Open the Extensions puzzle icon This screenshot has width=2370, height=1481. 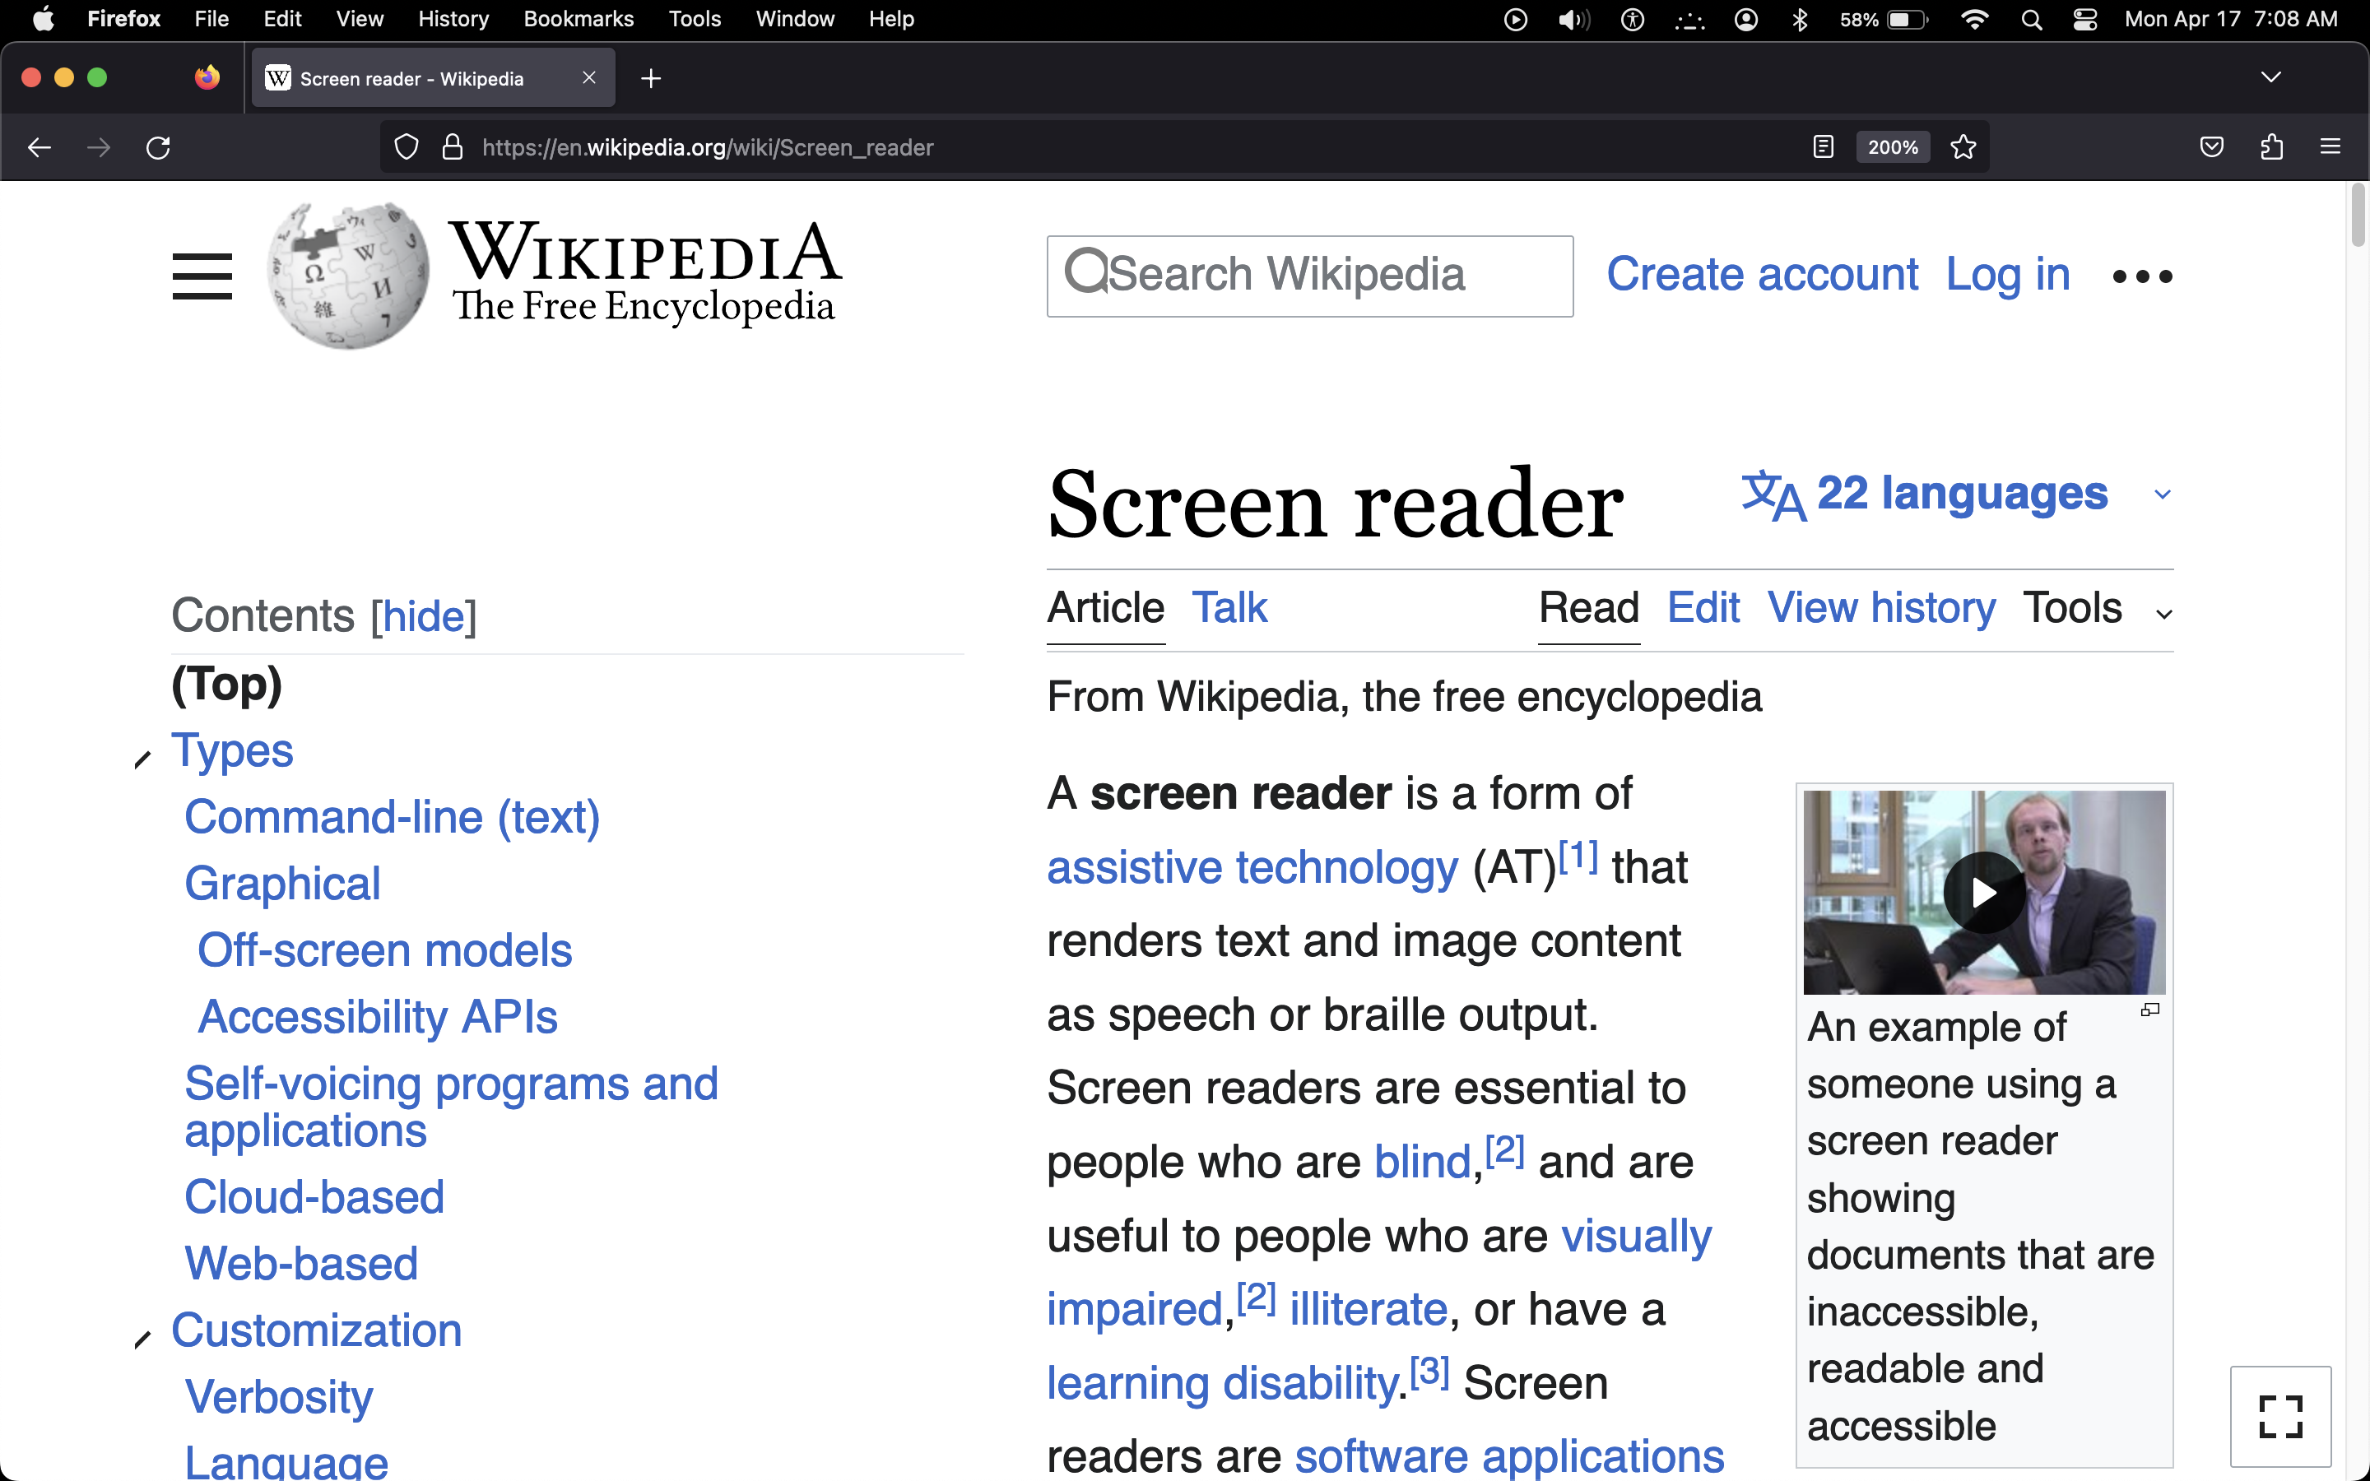click(2271, 148)
